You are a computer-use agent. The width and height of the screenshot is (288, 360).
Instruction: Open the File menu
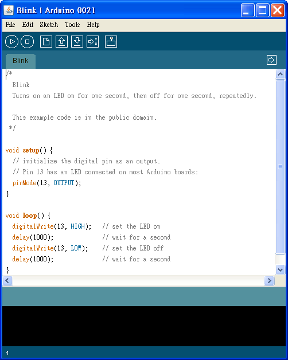[10, 25]
